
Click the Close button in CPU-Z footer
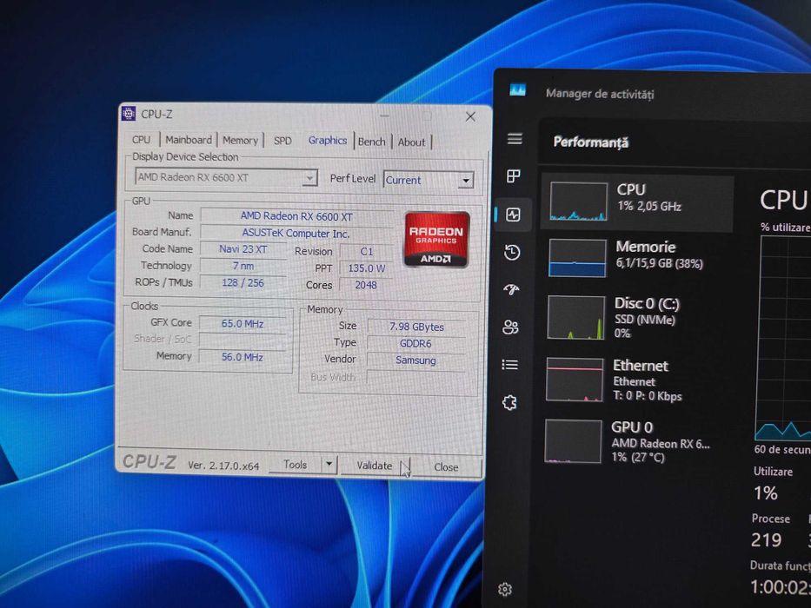(447, 467)
